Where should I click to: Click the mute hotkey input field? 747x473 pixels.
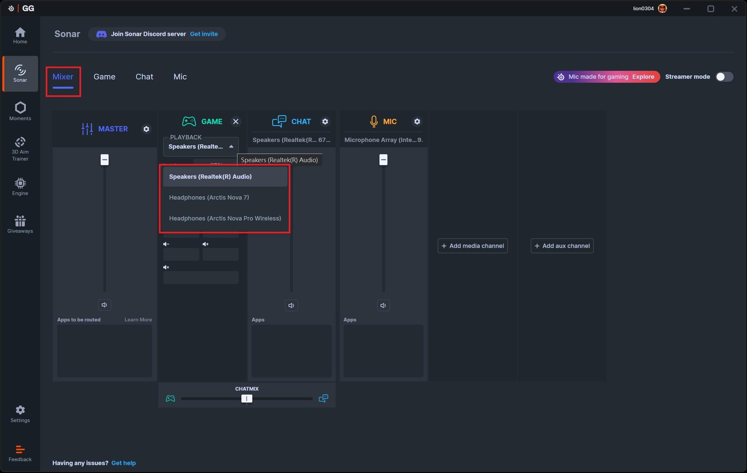(201, 277)
